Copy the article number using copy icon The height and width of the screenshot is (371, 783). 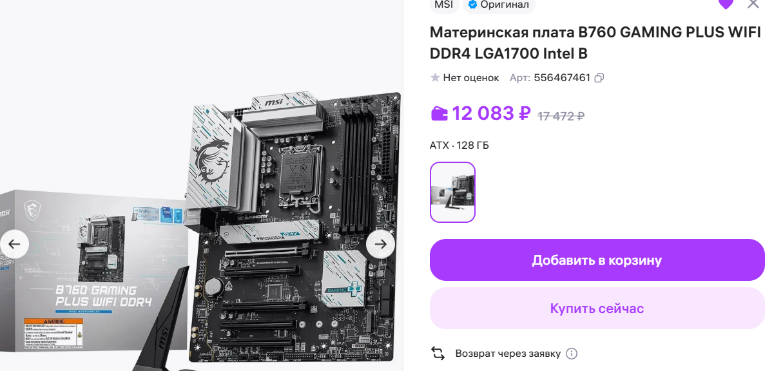click(599, 78)
